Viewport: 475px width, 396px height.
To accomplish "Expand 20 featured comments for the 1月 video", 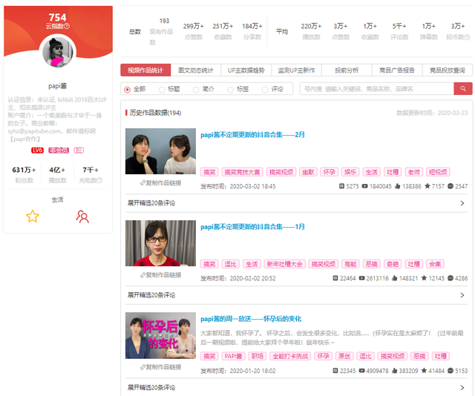I will [x=295, y=294].
